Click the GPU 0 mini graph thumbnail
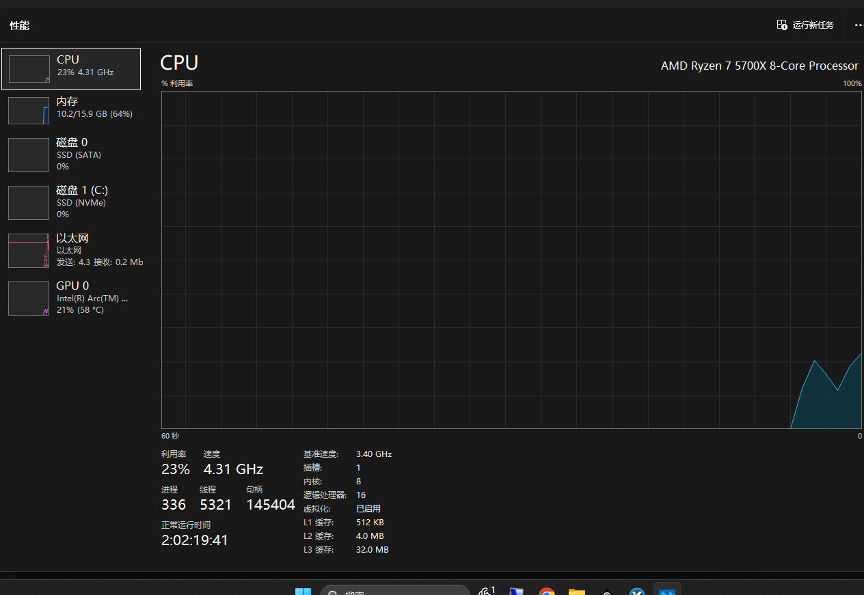864x595 pixels. pos(29,298)
